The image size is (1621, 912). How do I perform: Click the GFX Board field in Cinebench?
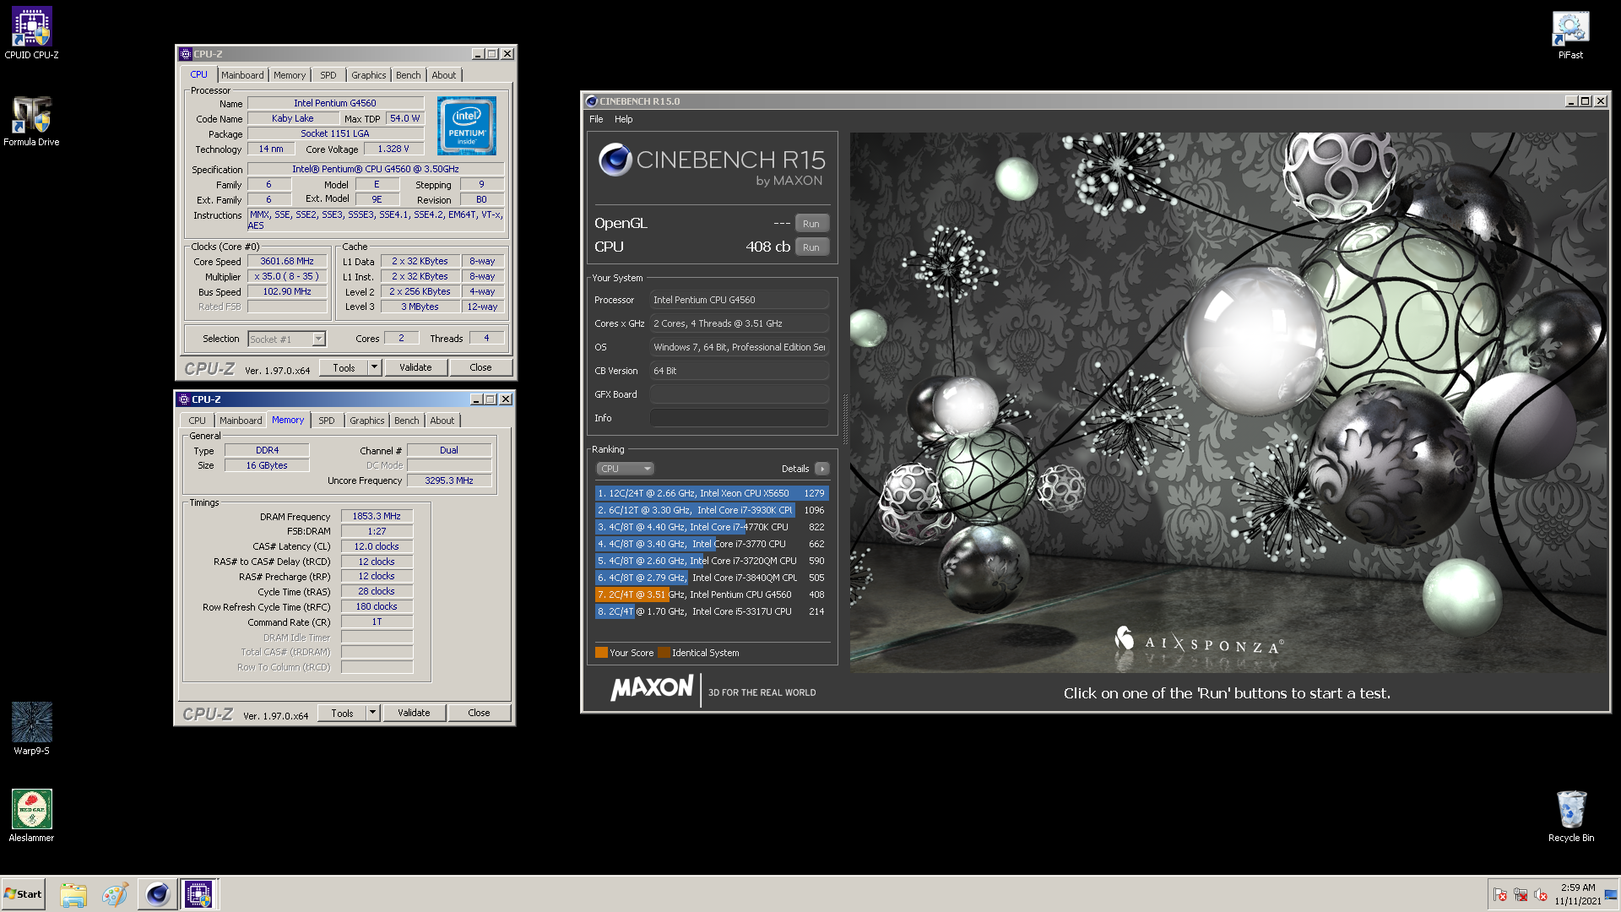coord(740,394)
